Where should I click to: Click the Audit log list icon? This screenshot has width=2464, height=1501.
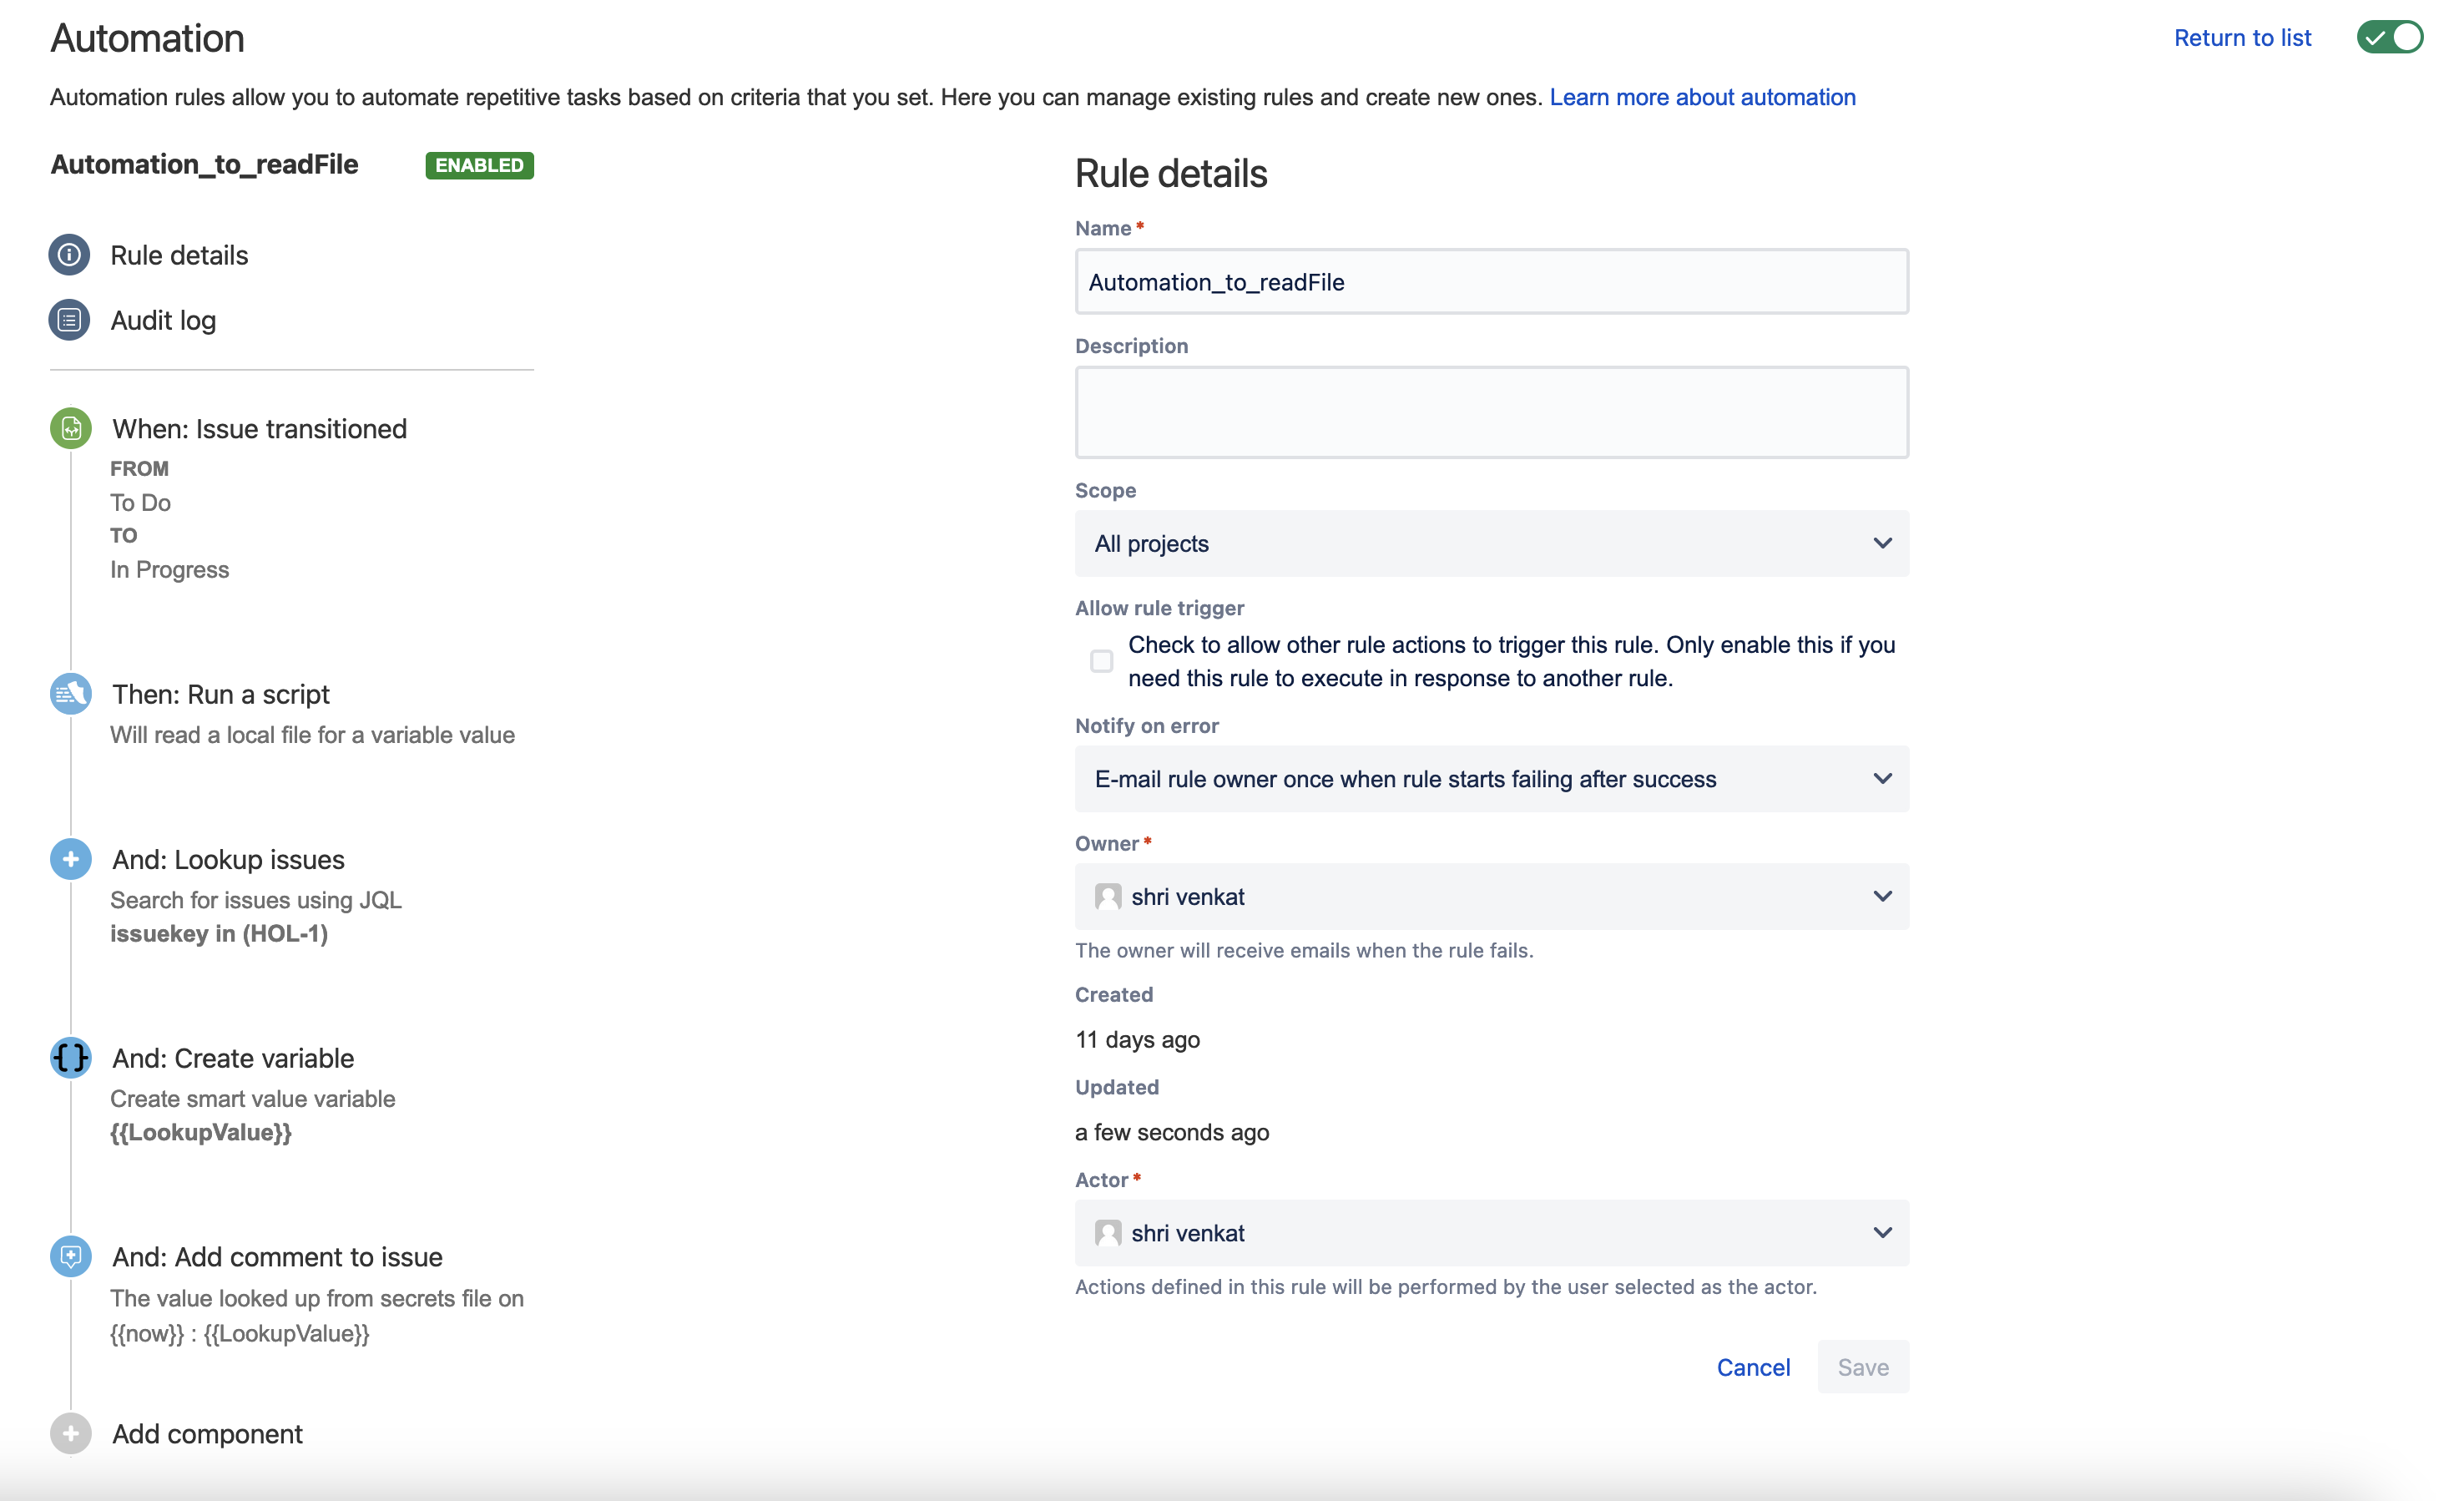tap(69, 320)
